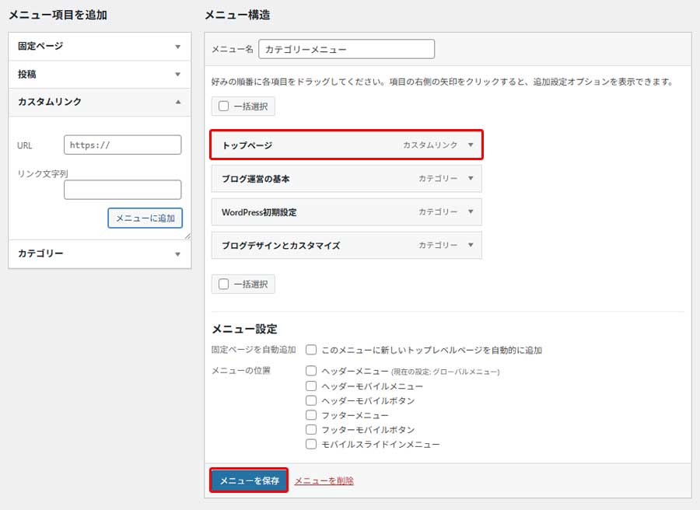Click the URL input field
Screen dimensions: 700x510
pos(122,145)
